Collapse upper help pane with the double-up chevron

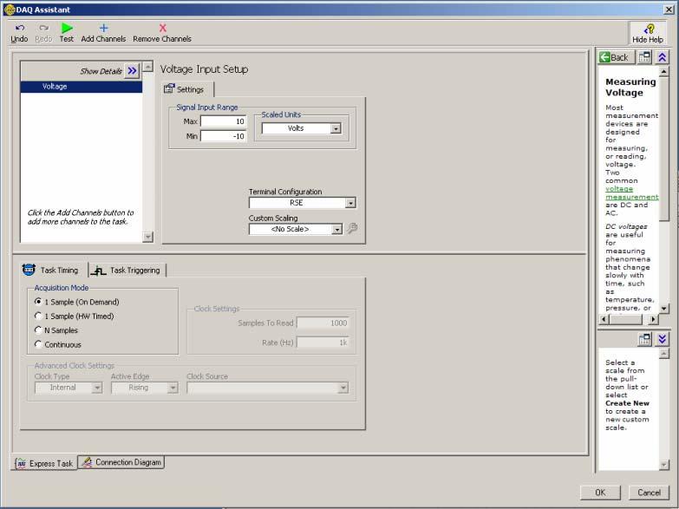pos(663,57)
